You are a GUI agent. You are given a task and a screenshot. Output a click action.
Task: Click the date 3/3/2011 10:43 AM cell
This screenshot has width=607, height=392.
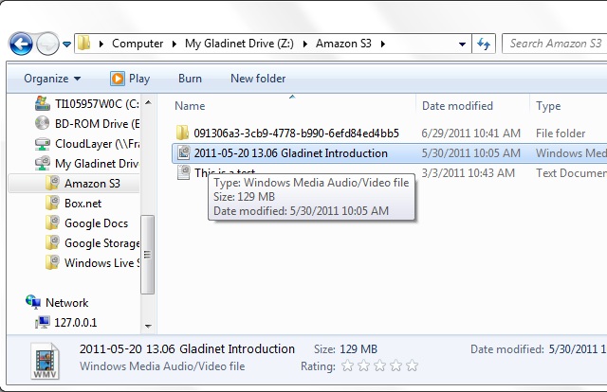click(468, 173)
